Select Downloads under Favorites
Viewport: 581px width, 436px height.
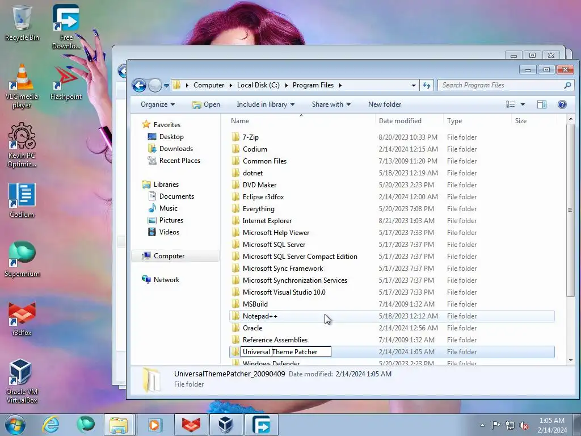pos(170,149)
